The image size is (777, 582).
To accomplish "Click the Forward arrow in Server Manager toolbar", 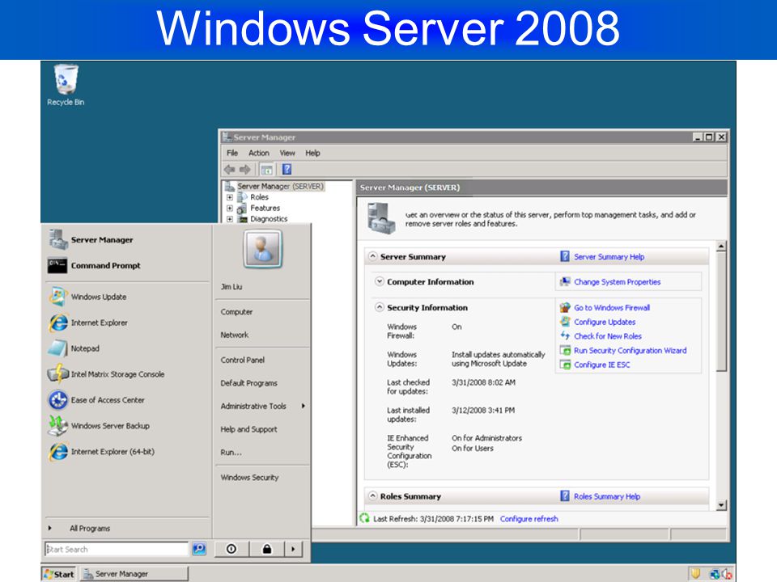I will [x=244, y=170].
